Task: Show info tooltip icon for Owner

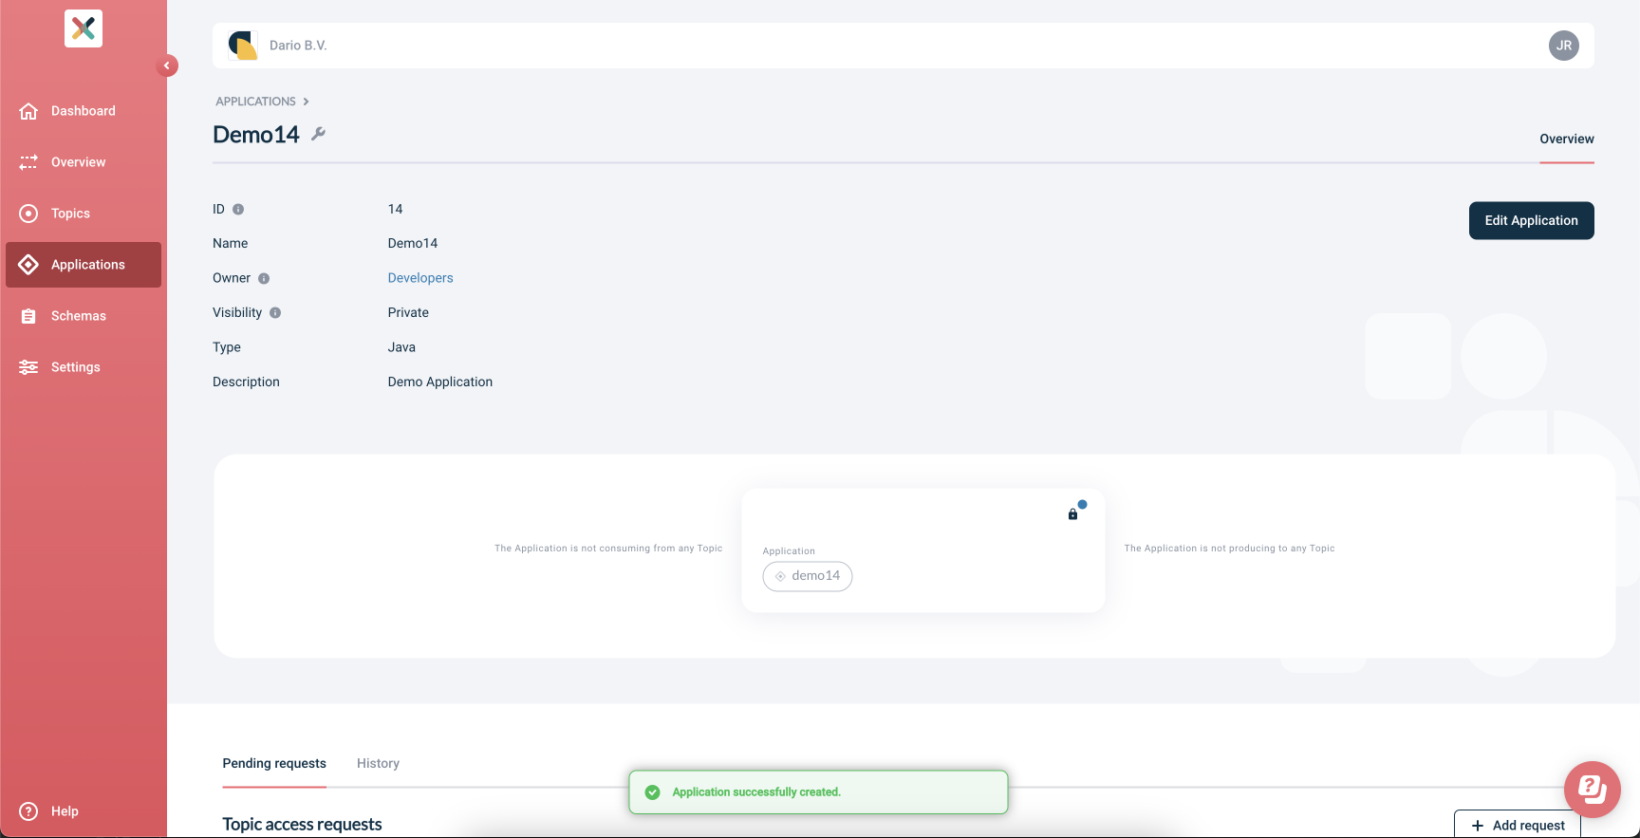Action: (264, 278)
